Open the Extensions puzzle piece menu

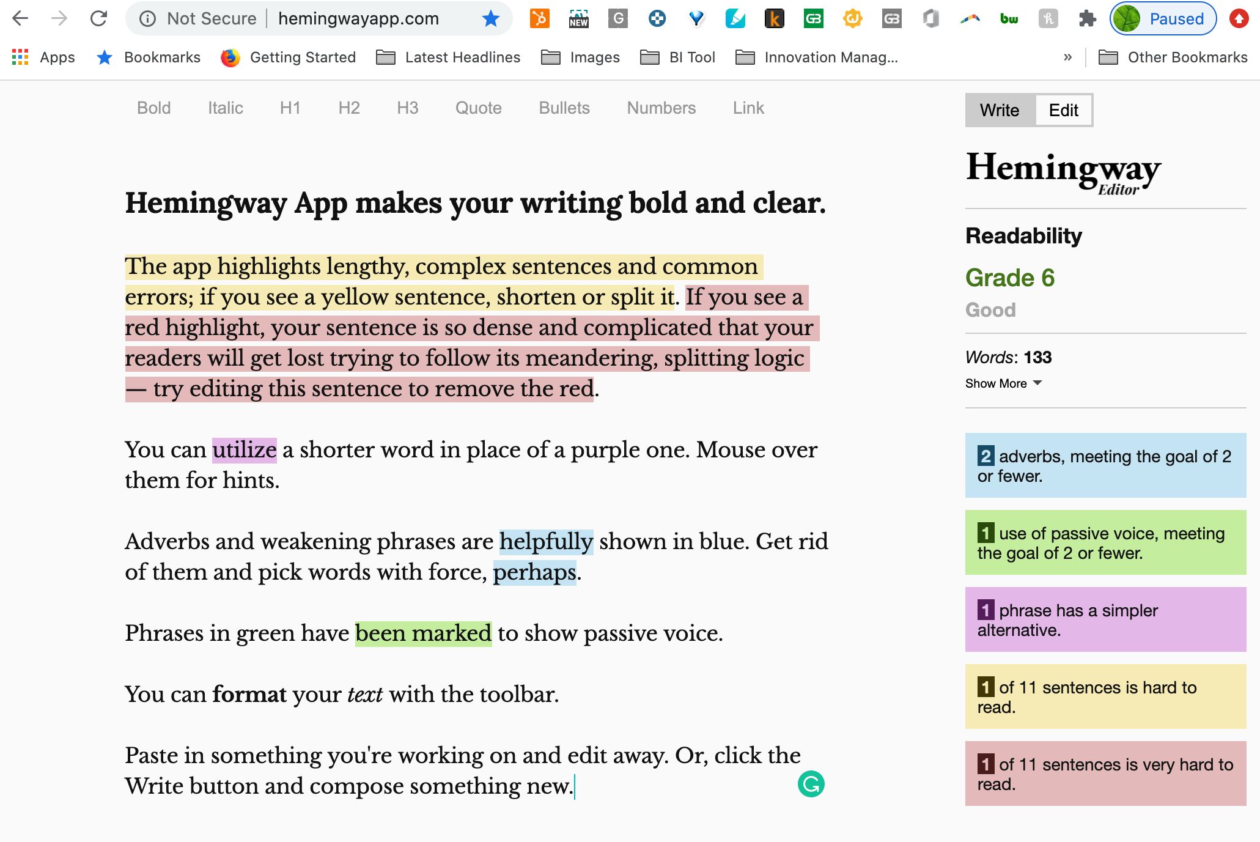pyautogui.click(x=1088, y=19)
